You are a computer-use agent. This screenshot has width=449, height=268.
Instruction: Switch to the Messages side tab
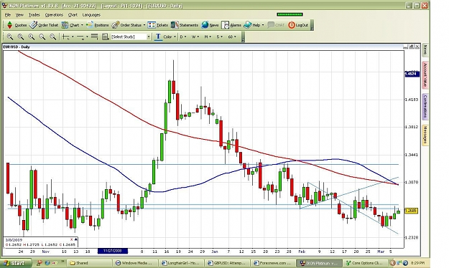coord(425,135)
